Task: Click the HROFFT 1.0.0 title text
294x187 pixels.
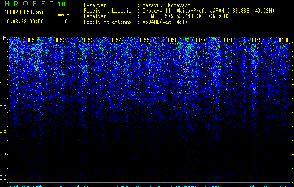Action: [x=36, y=4]
